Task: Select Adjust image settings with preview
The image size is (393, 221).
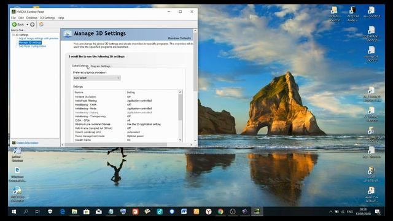Action: click(x=38, y=39)
